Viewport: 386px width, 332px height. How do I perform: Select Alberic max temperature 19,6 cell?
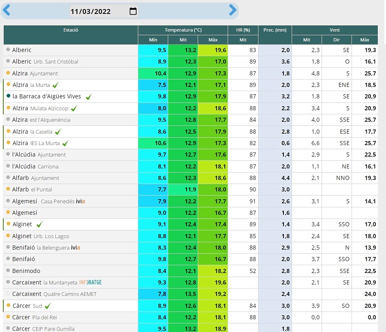pyautogui.click(x=213, y=50)
